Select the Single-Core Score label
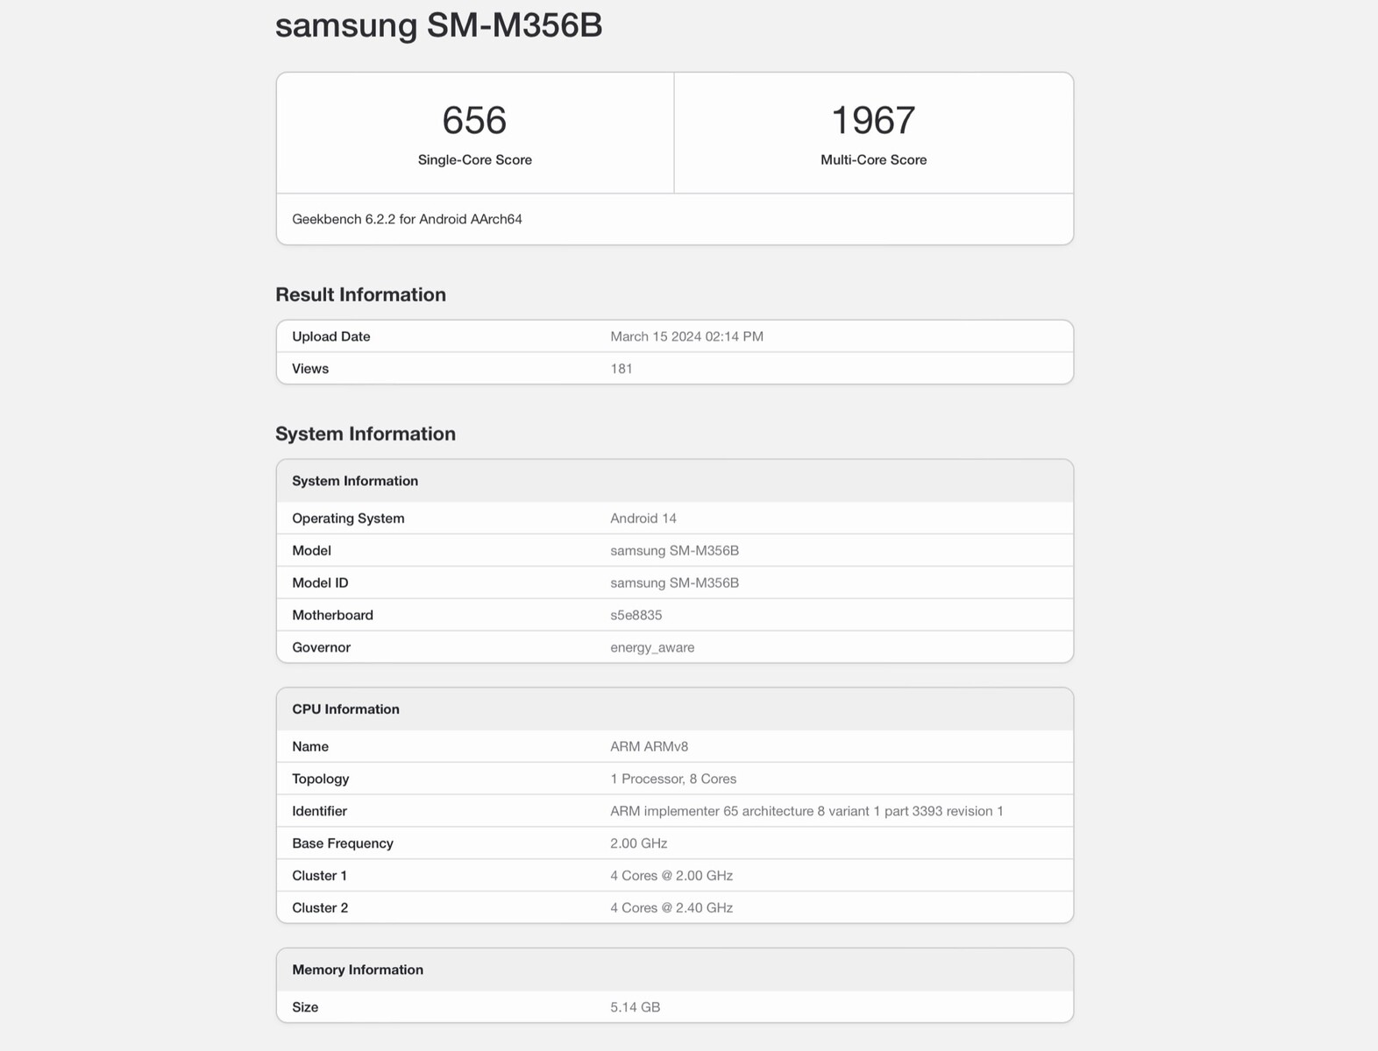This screenshot has width=1378, height=1051. point(474,159)
